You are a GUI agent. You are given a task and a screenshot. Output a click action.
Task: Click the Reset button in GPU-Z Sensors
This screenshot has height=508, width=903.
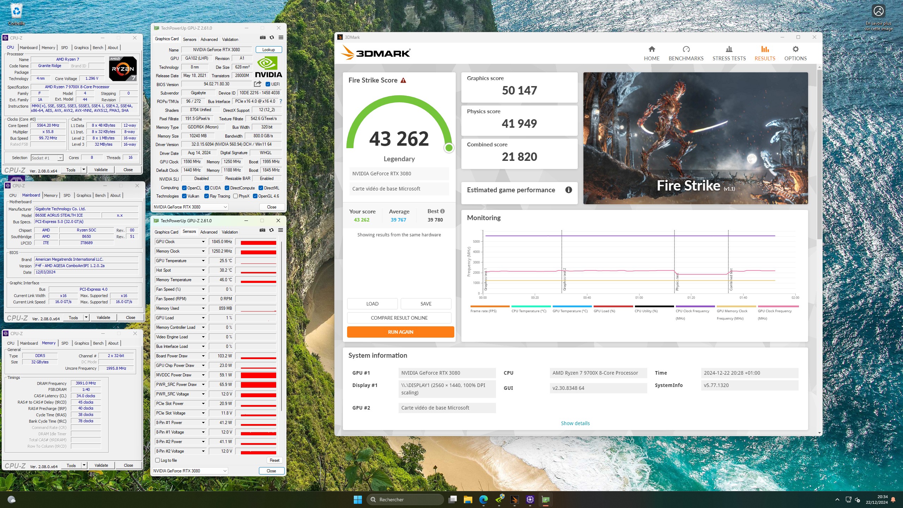click(x=274, y=460)
